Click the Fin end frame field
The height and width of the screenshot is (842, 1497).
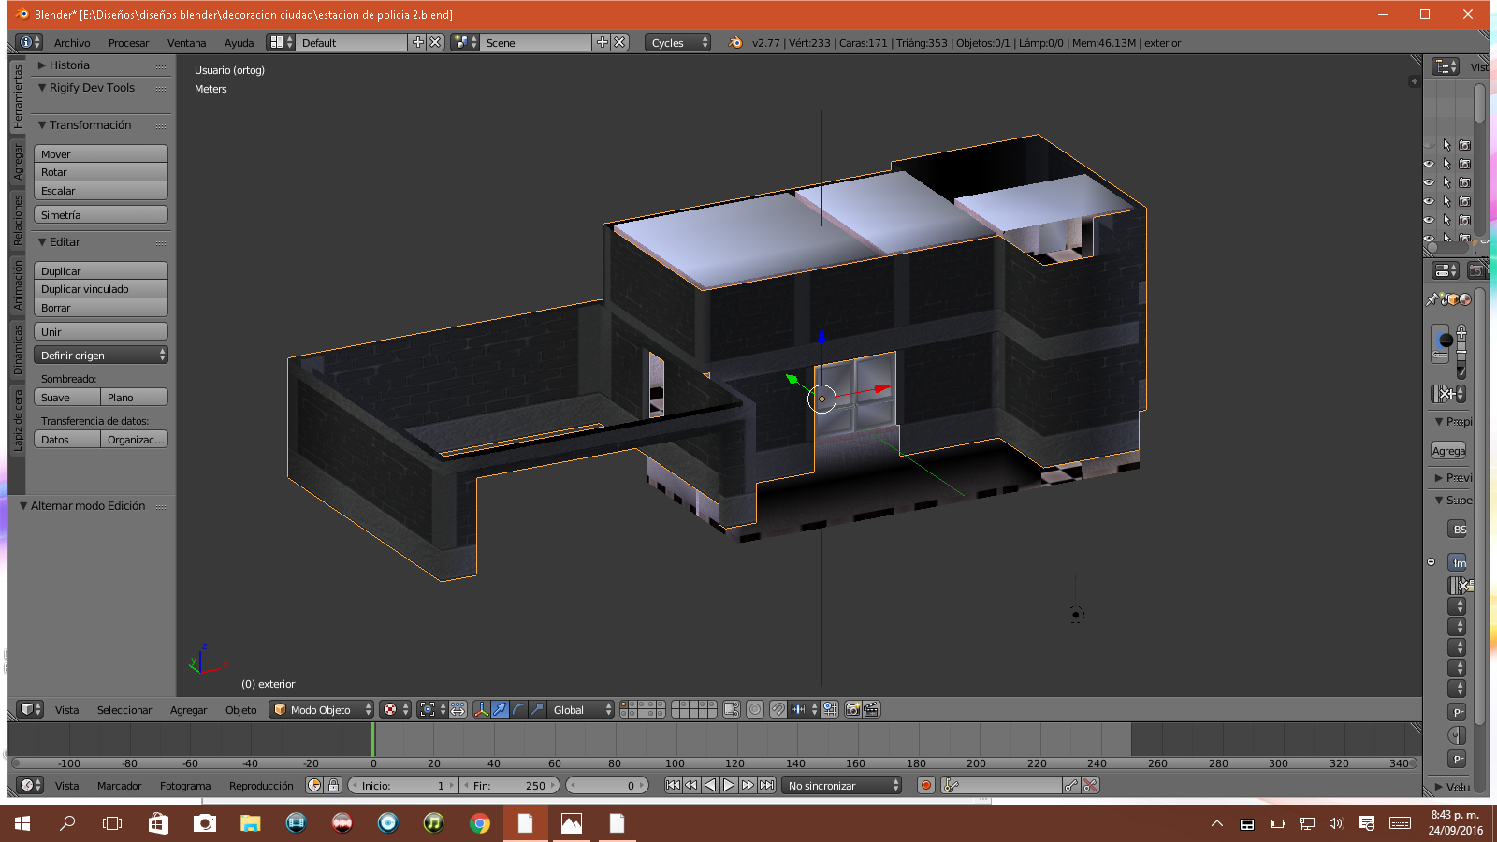click(x=510, y=786)
